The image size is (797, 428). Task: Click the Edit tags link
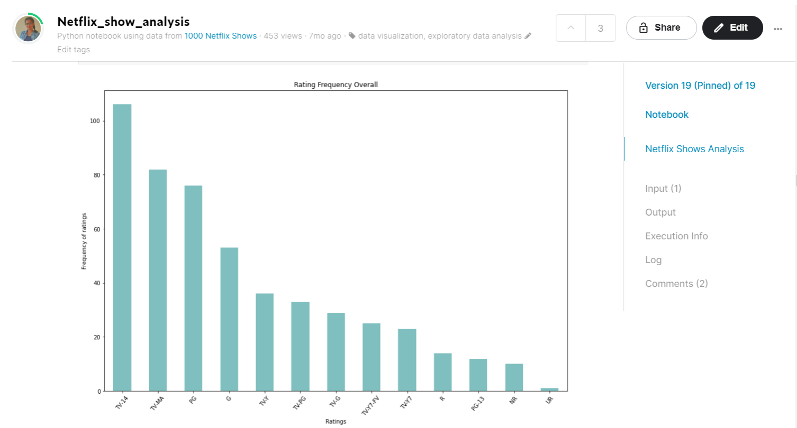74,50
